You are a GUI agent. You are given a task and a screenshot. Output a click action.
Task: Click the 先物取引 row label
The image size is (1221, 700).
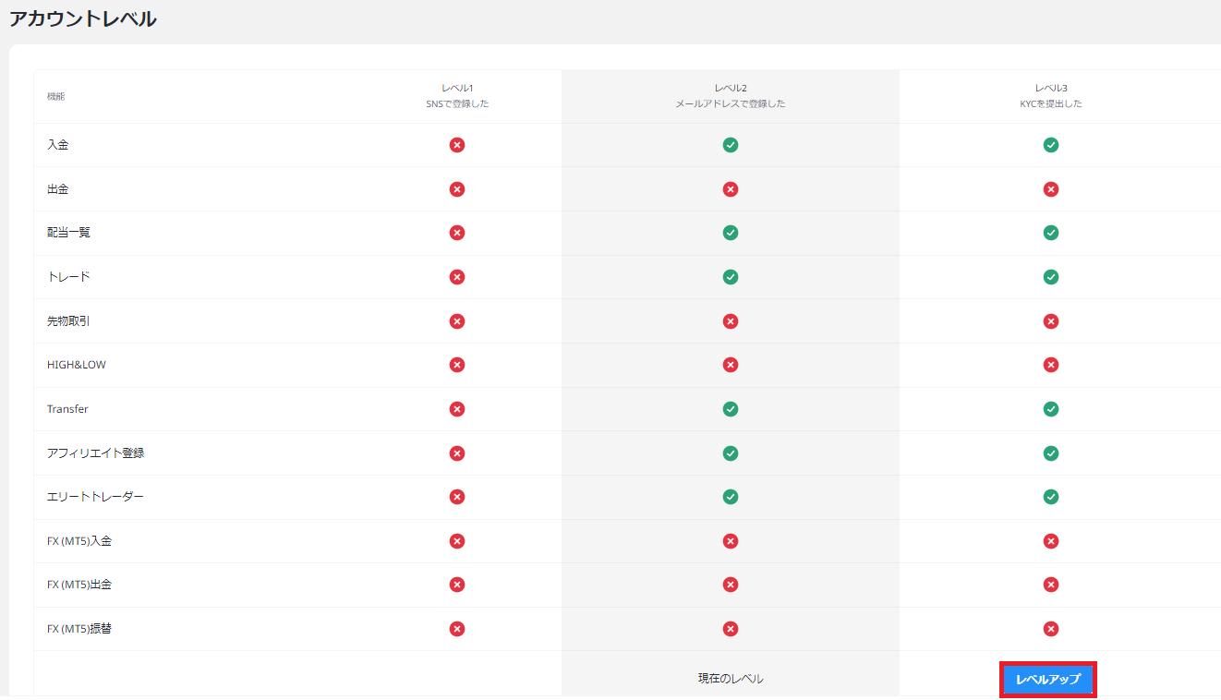click(x=69, y=321)
